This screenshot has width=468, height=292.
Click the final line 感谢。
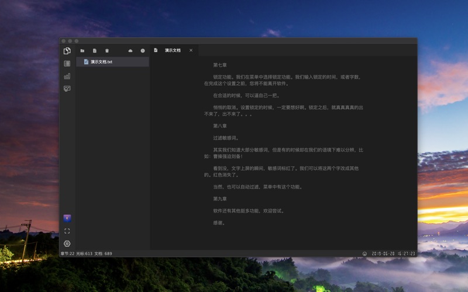(219, 223)
